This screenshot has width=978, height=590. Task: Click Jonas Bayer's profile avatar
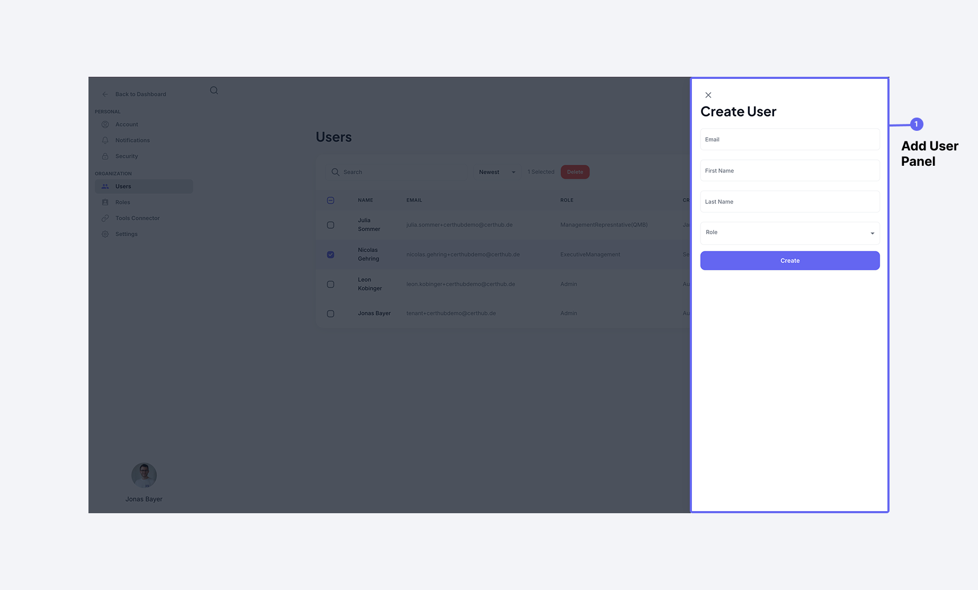click(x=144, y=475)
